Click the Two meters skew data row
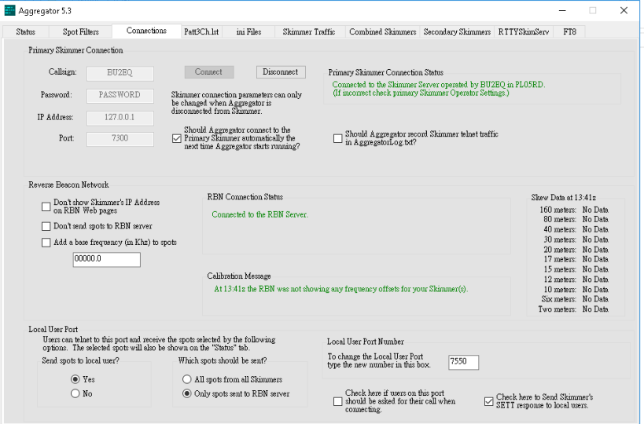The height and width of the screenshot is (424, 644). pos(573,309)
